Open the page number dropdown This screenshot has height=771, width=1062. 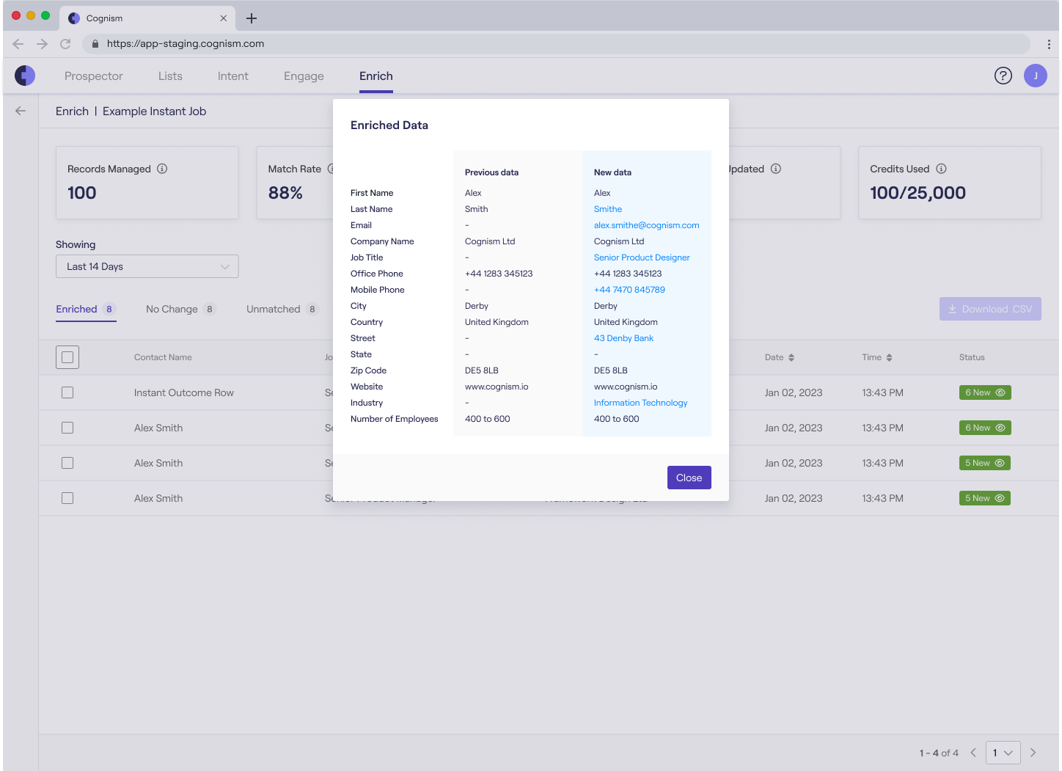(1003, 753)
